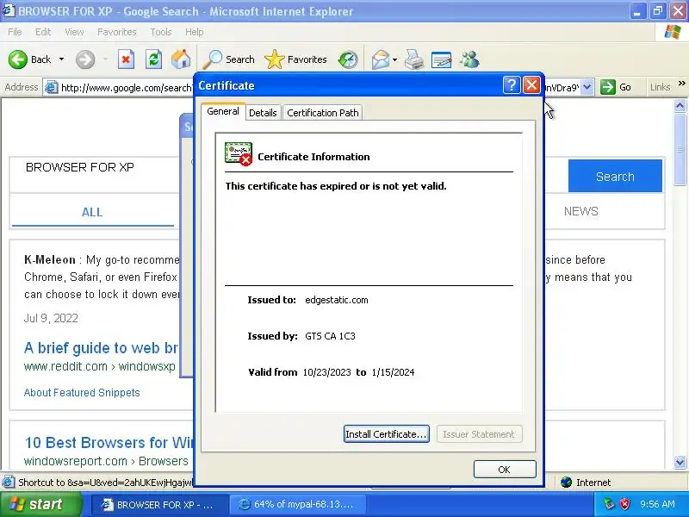Image resolution: width=689 pixels, height=517 pixels.
Task: Open the File menu
Action: (x=15, y=32)
